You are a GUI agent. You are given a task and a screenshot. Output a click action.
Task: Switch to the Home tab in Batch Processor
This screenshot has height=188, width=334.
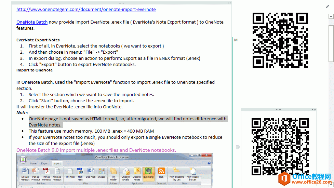click(x=33, y=163)
